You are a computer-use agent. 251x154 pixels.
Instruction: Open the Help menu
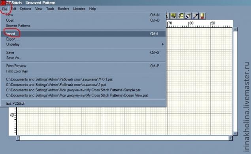click(x=92, y=9)
